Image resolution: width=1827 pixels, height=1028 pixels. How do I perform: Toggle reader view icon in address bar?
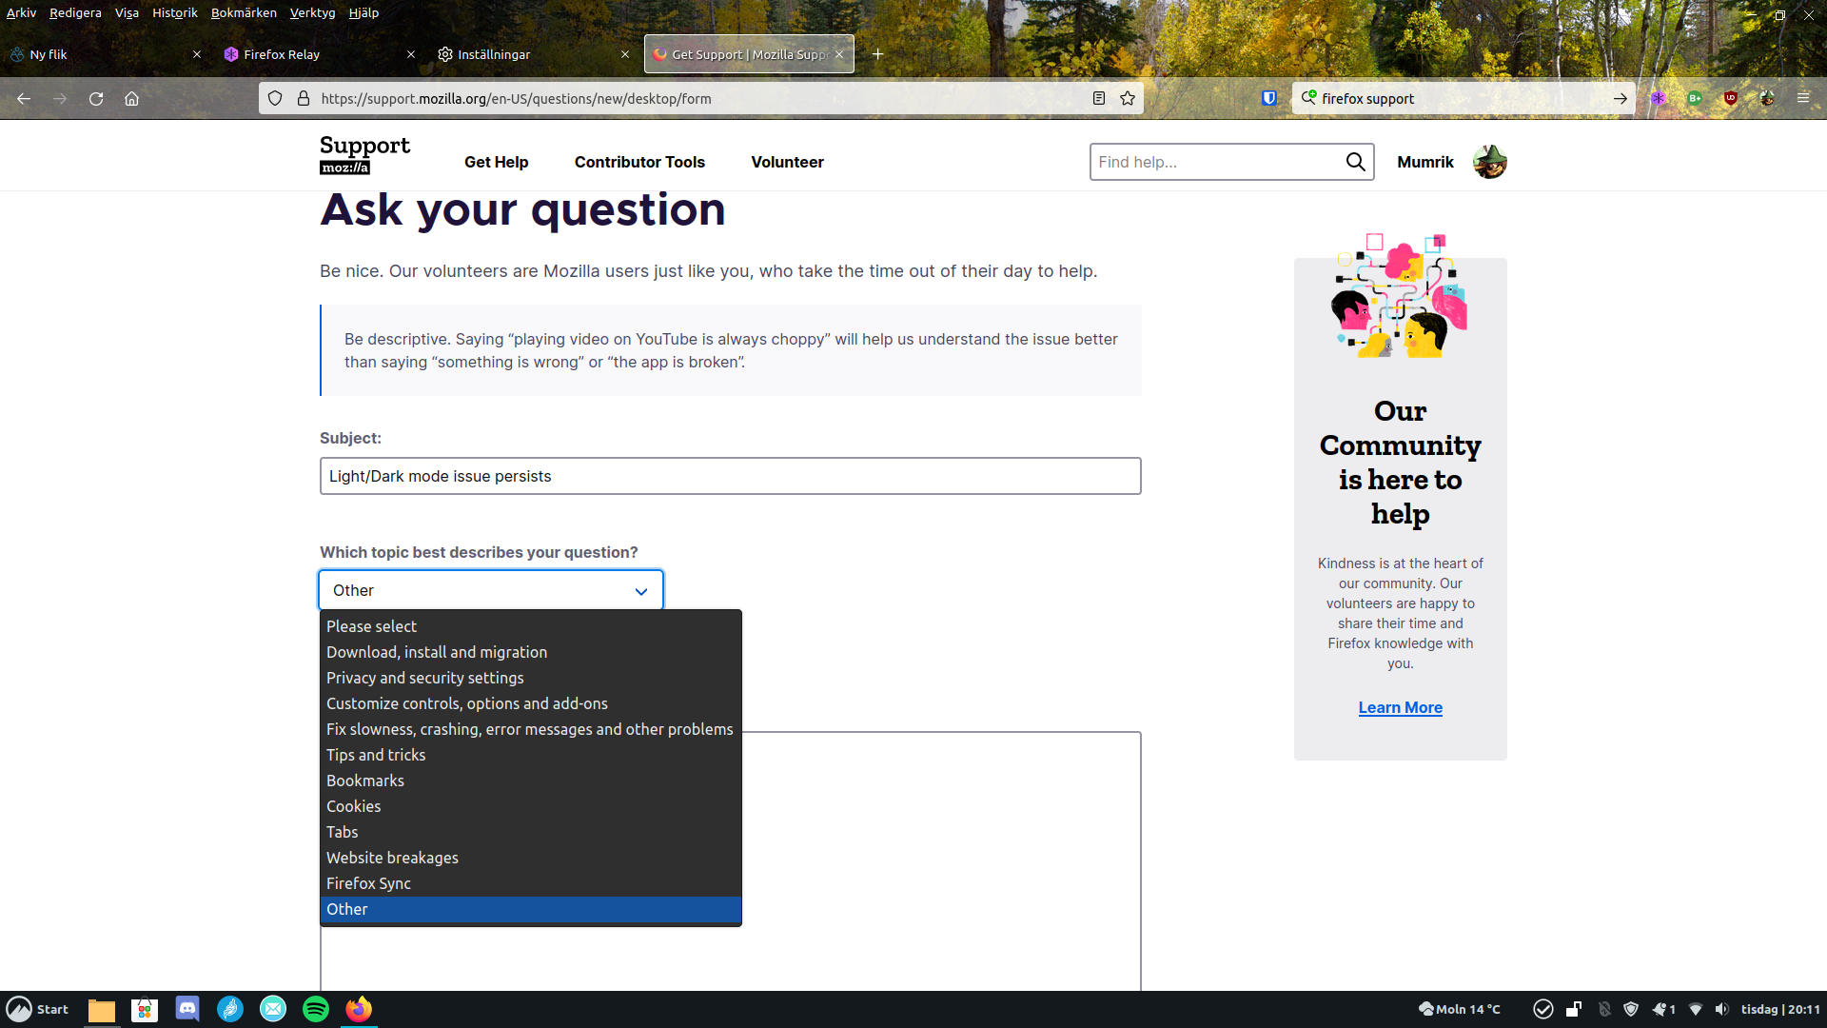(x=1098, y=99)
